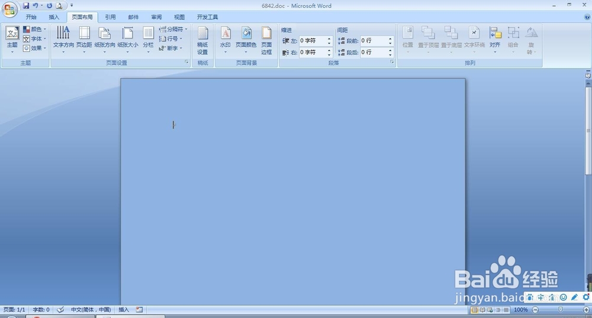Undo the last action
This screenshot has height=318, width=592.
[35, 6]
